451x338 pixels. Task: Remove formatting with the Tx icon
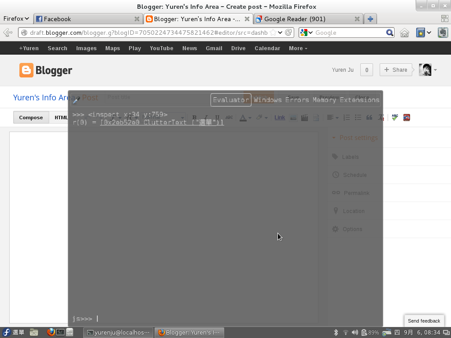[381, 118]
